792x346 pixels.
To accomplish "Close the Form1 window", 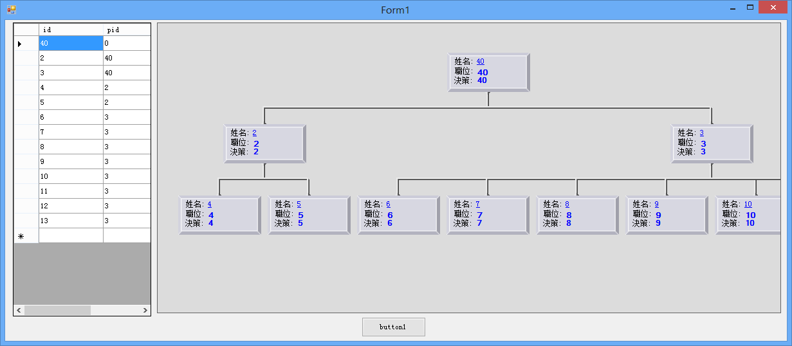I will tap(773, 8).
